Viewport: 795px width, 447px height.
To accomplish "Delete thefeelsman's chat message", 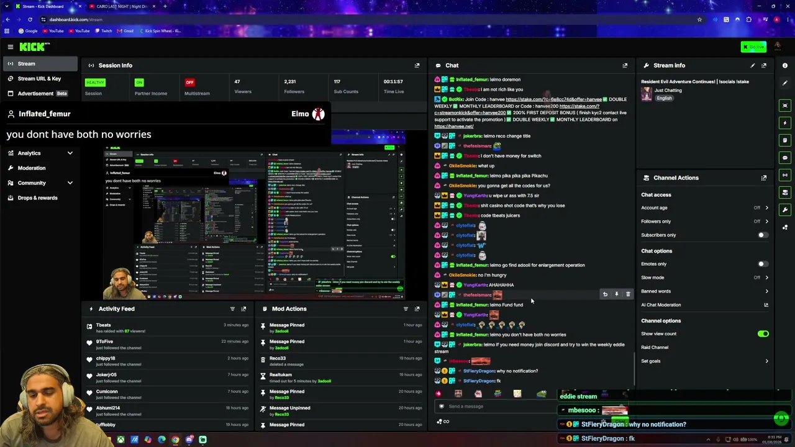I will pos(628,294).
